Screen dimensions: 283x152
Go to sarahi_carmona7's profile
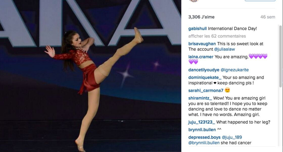(206, 90)
